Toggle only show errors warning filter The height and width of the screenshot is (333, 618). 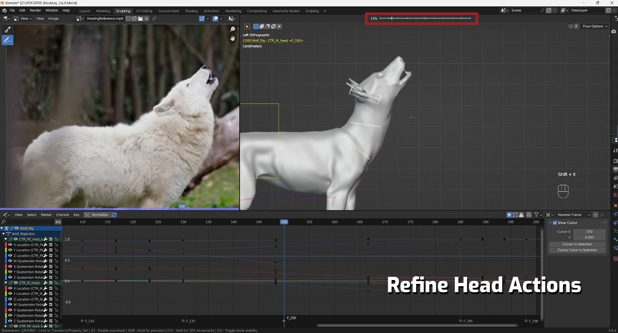click(x=521, y=215)
